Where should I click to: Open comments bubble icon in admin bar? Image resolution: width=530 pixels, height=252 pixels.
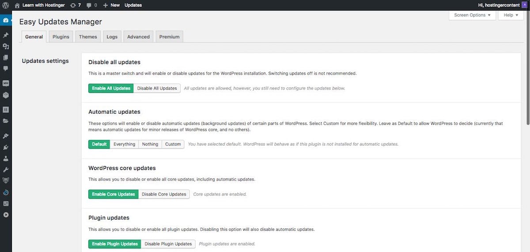click(x=89, y=5)
